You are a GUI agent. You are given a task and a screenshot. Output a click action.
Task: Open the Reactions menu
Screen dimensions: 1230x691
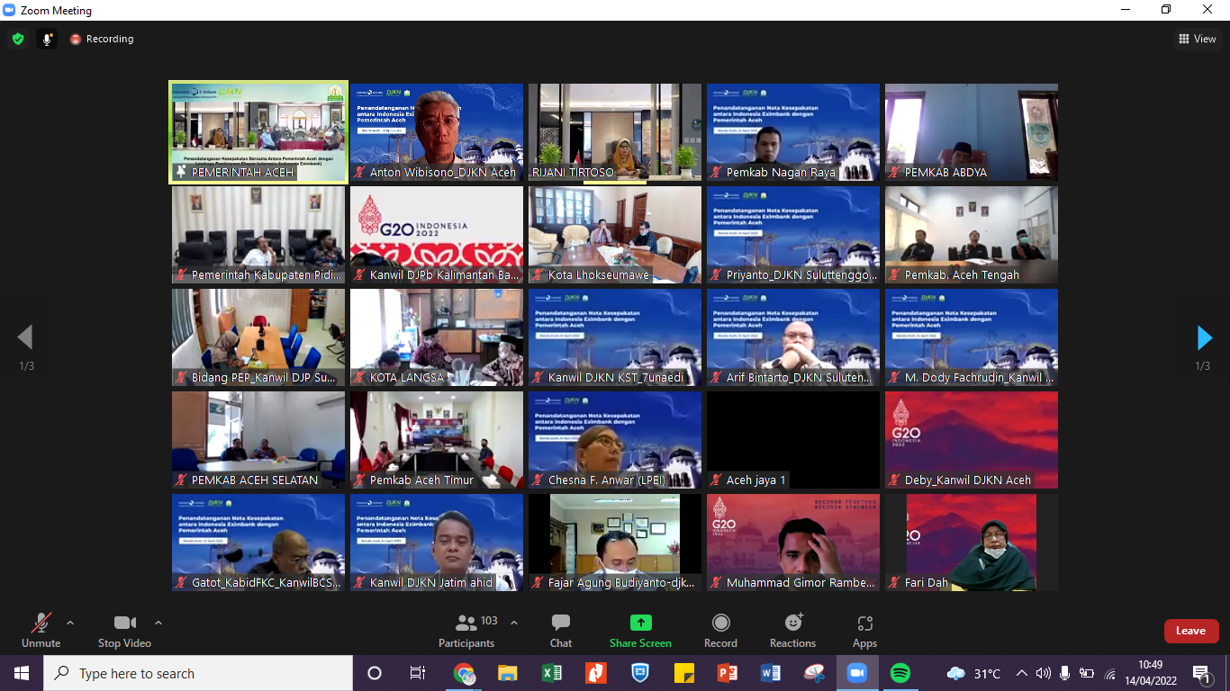[792, 630]
